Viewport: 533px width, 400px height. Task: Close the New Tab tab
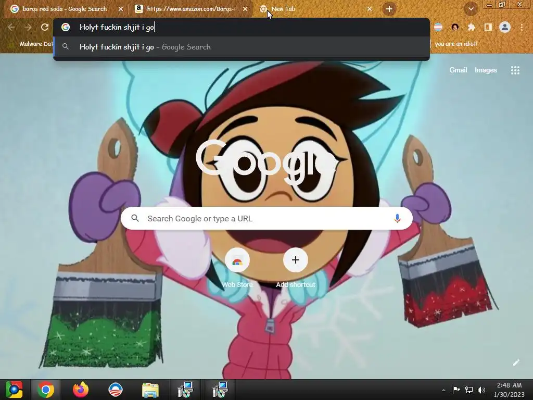(x=370, y=9)
